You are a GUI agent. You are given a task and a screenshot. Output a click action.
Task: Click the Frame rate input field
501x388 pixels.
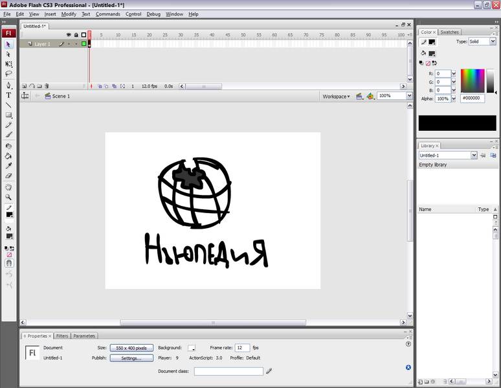point(242,348)
